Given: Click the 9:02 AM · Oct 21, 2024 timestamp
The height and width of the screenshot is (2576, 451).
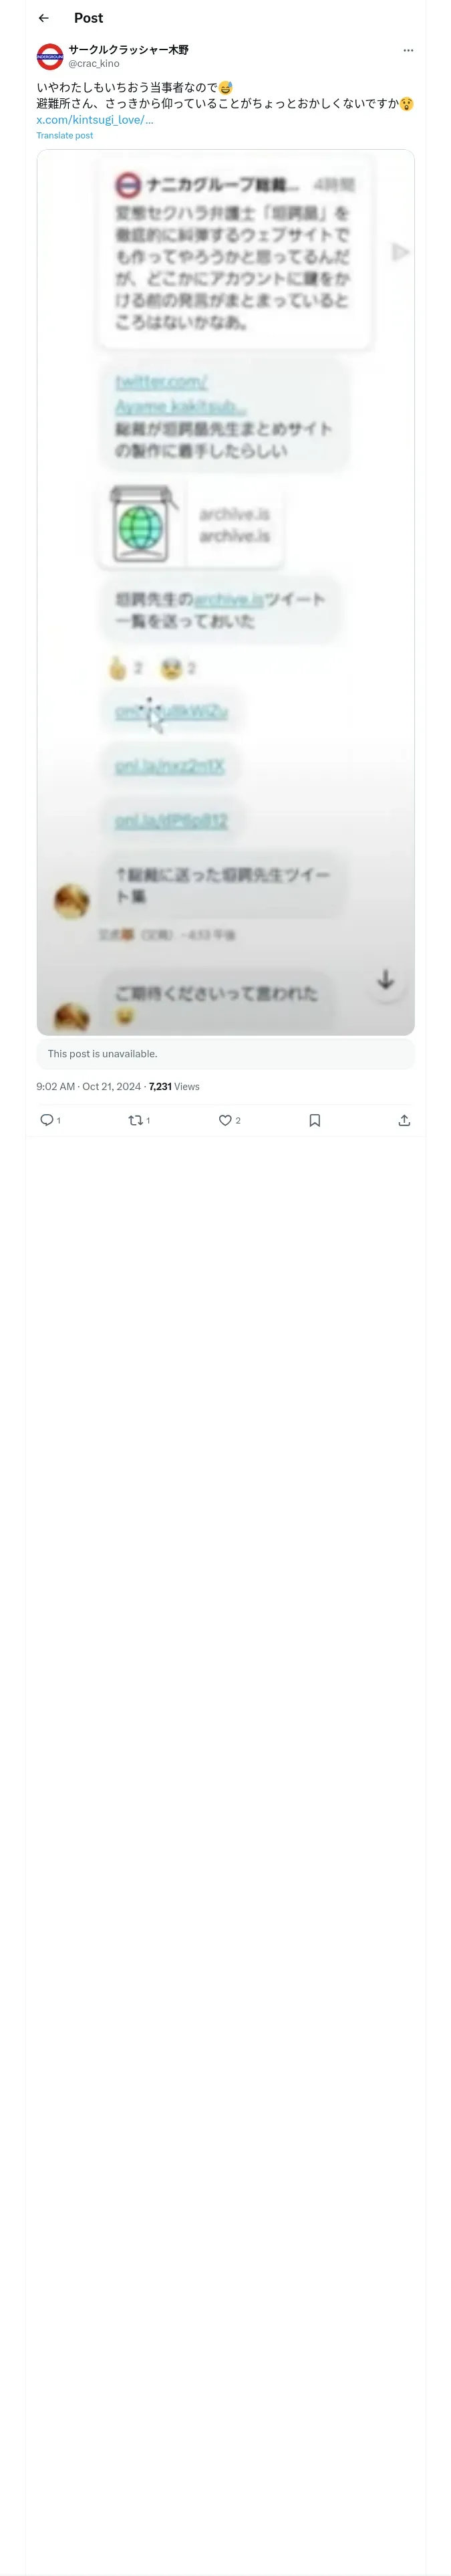Looking at the screenshot, I should pos(89,1086).
